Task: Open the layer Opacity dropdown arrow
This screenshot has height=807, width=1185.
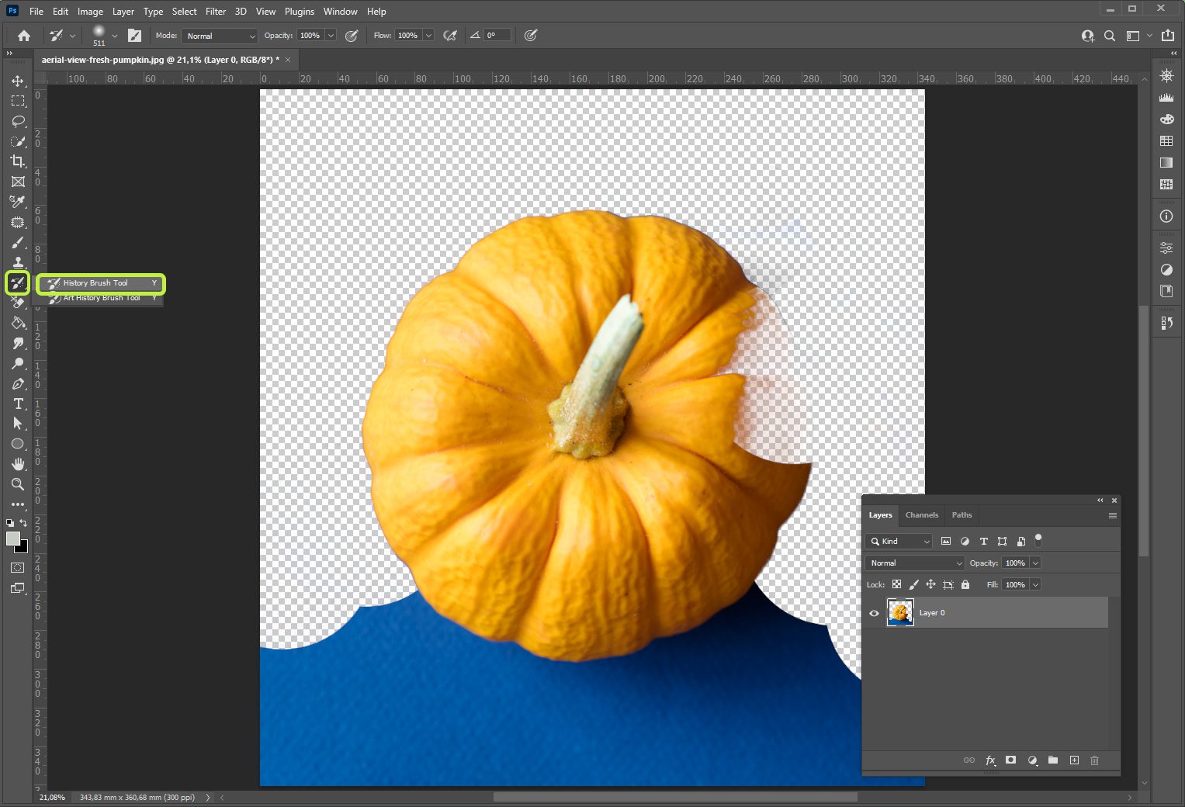Action: 1035,563
